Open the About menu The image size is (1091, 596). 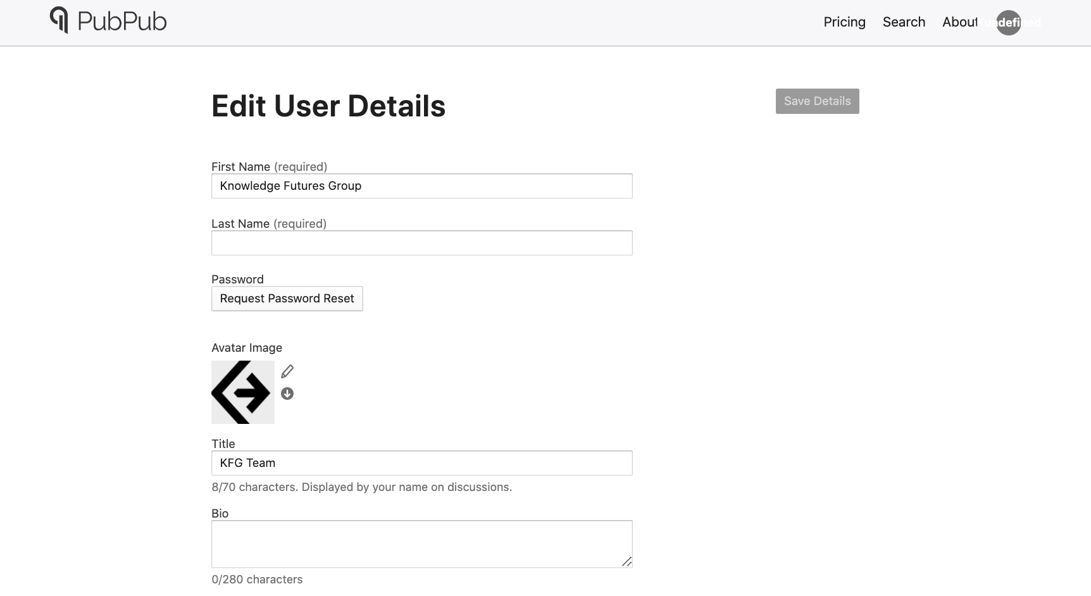pyautogui.click(x=959, y=22)
